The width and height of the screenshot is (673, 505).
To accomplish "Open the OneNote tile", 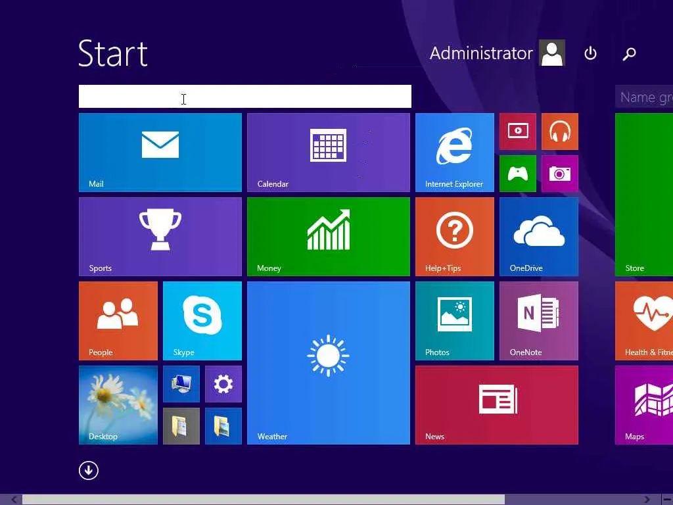I will coord(539,321).
